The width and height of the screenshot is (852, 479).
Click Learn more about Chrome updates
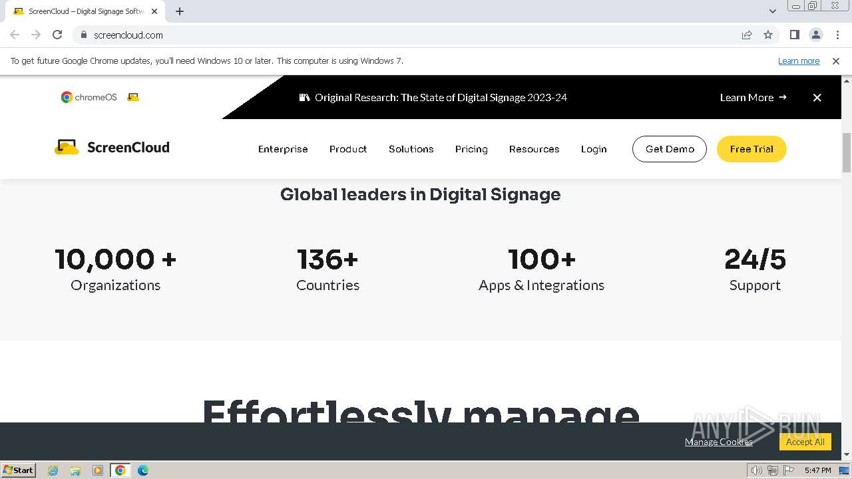coord(799,61)
